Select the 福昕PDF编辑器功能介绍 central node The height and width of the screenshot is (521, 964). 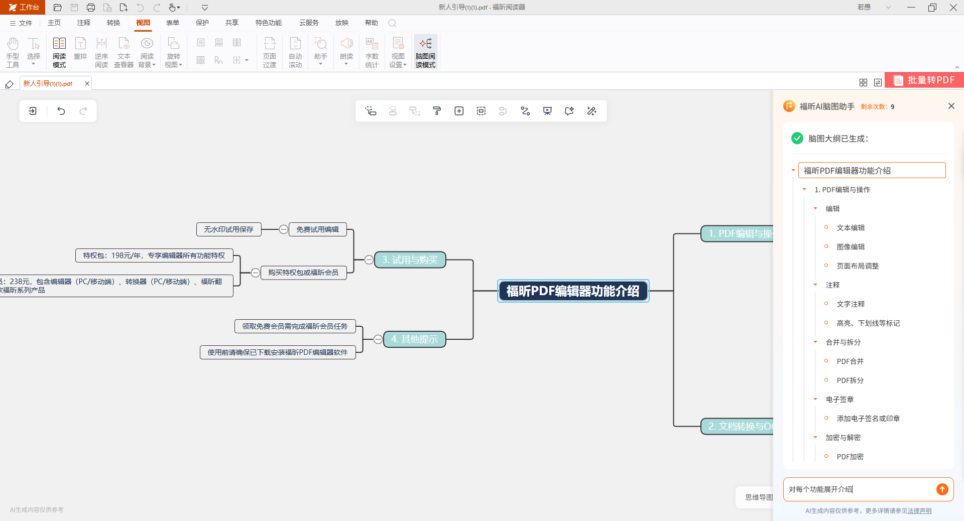point(573,291)
